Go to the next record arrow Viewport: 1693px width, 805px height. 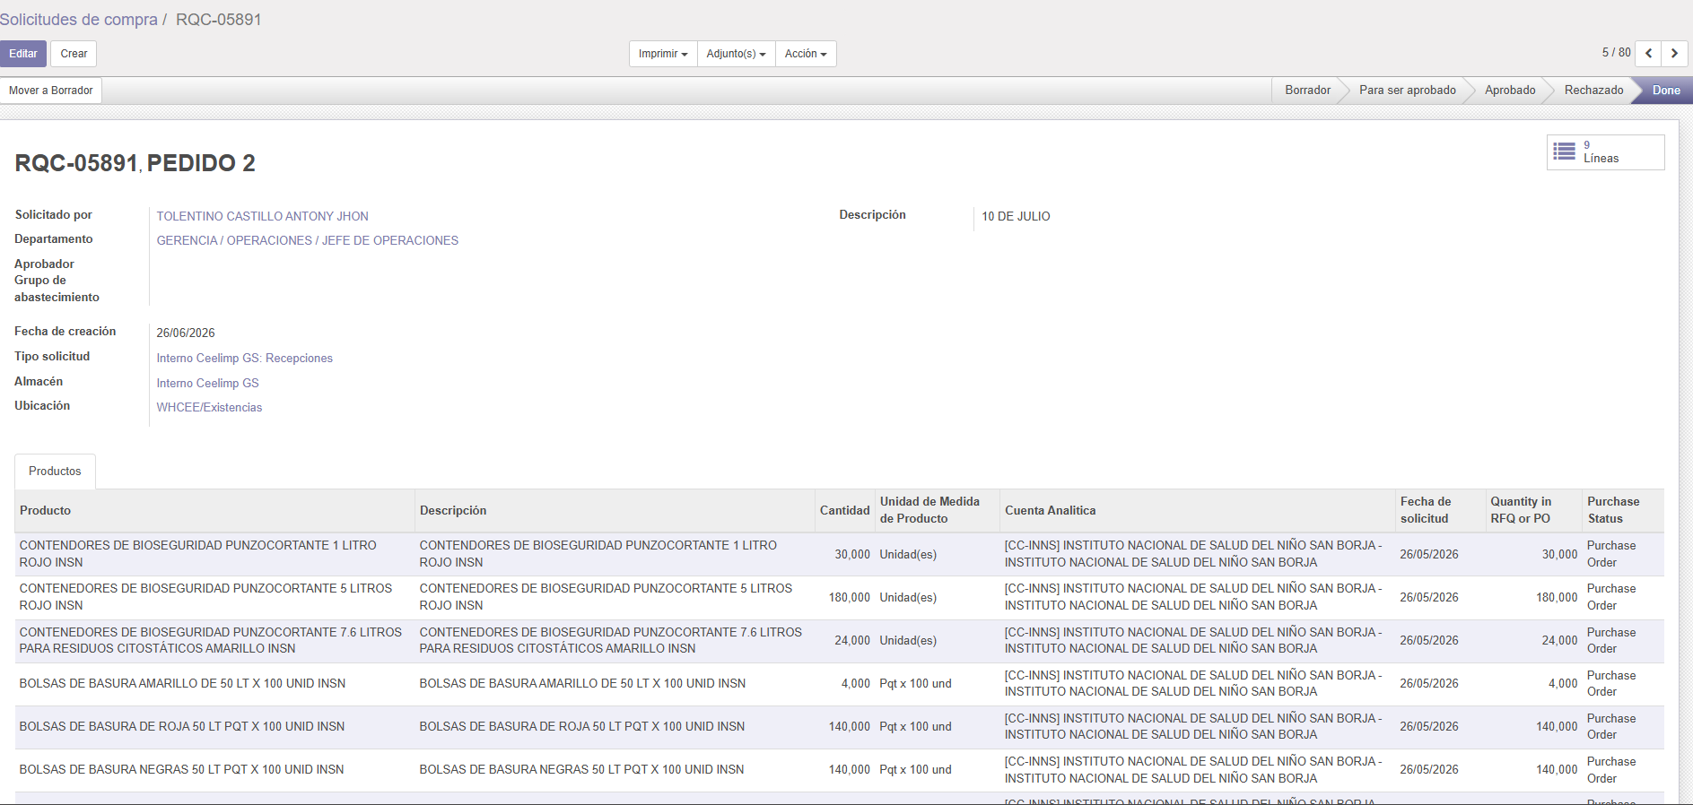click(1674, 54)
